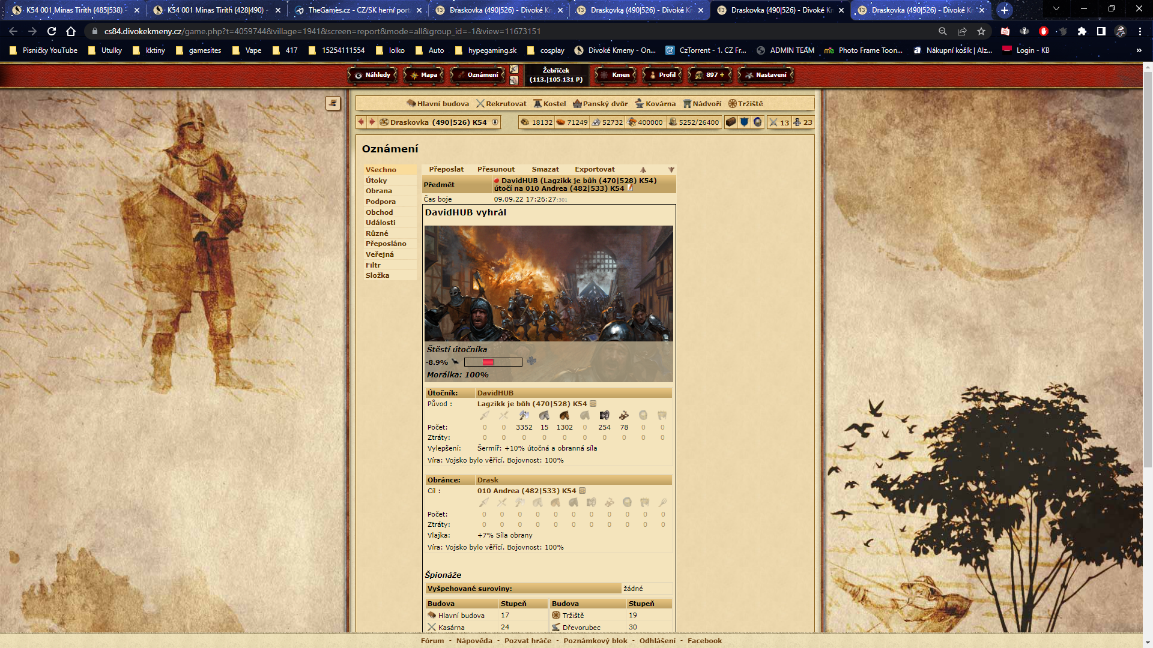The image size is (1153, 648).
Task: Click the Kovárna smithy quickbar icon
Action: (x=640, y=104)
